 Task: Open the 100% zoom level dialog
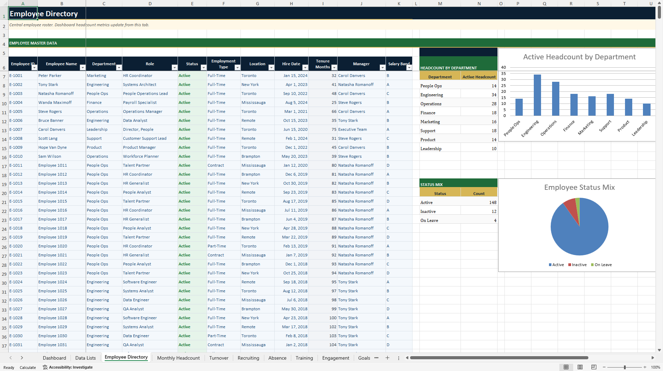[655, 367]
